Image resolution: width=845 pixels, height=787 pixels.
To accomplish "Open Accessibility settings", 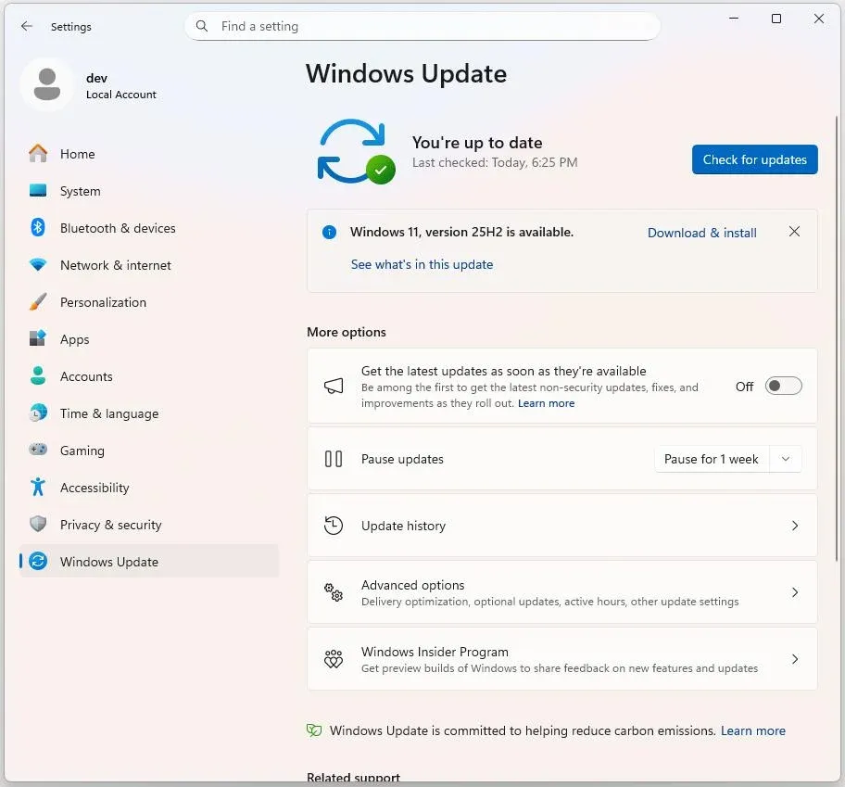I will click(149, 487).
